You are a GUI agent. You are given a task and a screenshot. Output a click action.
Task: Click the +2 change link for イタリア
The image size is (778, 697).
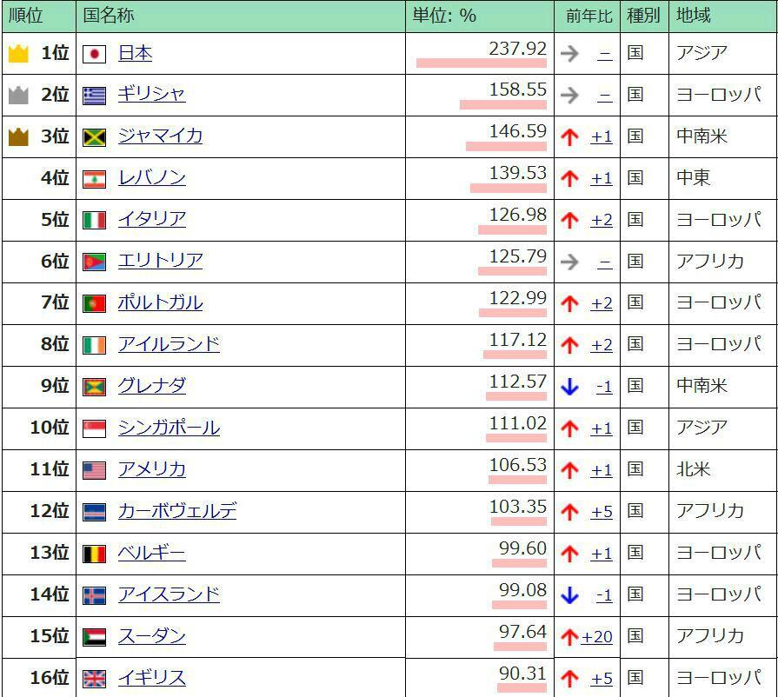[602, 220]
